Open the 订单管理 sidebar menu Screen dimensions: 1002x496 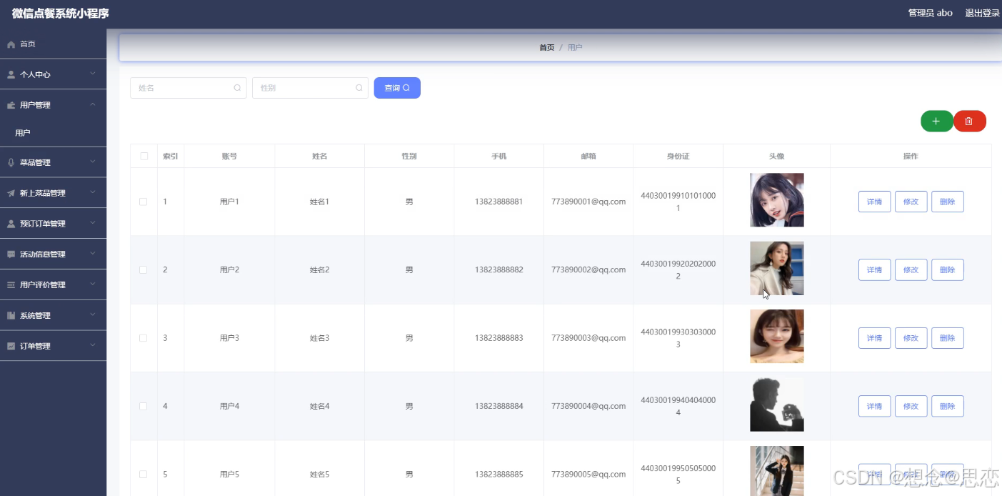coord(53,346)
